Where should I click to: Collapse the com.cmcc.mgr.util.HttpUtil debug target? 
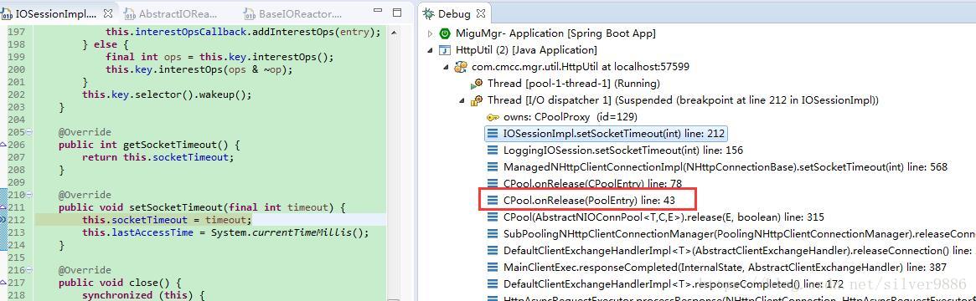click(x=447, y=67)
